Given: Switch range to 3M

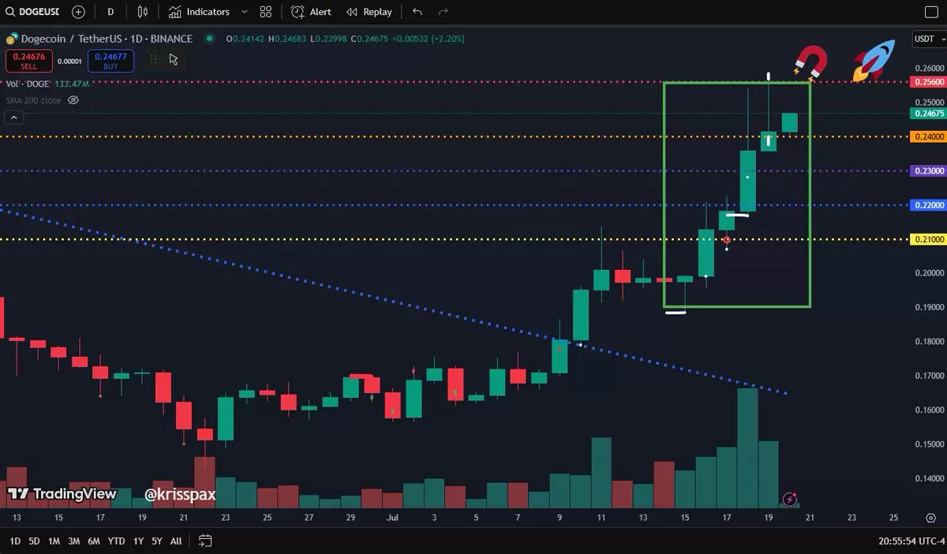Looking at the screenshot, I should [x=73, y=541].
